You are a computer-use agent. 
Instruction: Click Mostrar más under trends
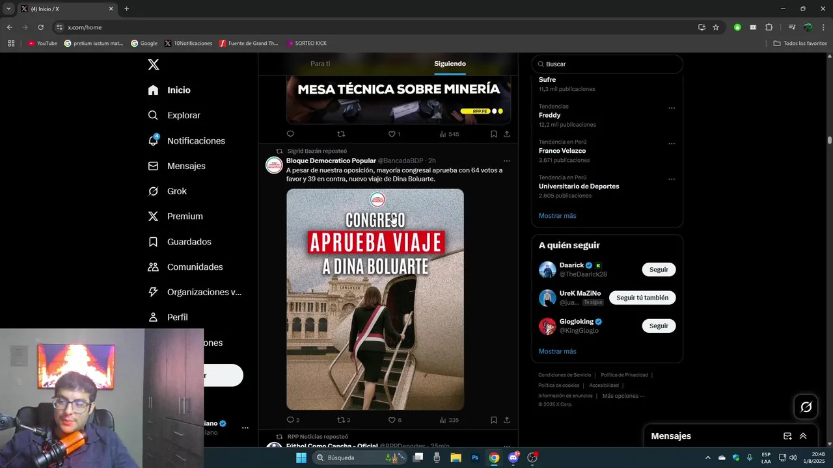pyautogui.click(x=557, y=216)
